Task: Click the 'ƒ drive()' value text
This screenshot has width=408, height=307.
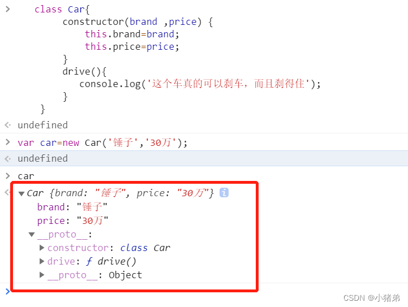Action: click(x=111, y=261)
